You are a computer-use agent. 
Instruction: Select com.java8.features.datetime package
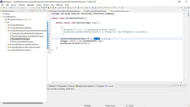[20, 28]
